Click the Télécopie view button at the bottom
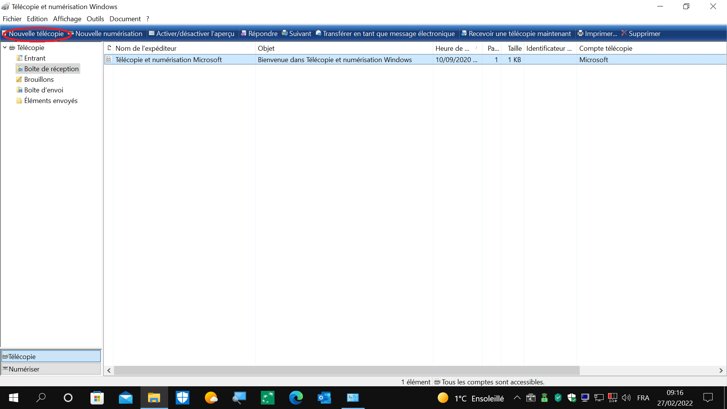 (x=51, y=356)
